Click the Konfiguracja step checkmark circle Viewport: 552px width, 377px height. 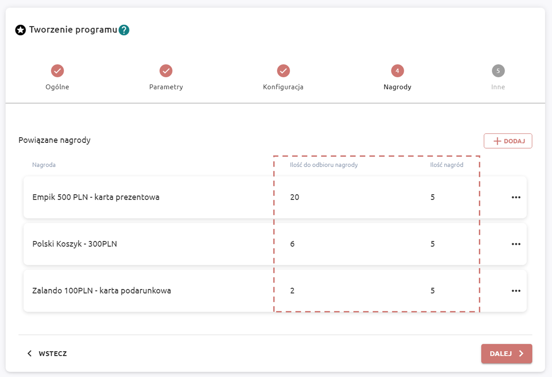coord(283,71)
